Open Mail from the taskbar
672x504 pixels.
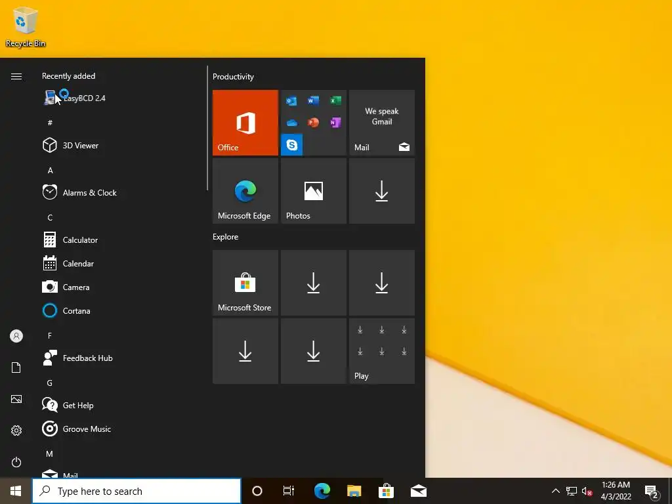pos(418,491)
